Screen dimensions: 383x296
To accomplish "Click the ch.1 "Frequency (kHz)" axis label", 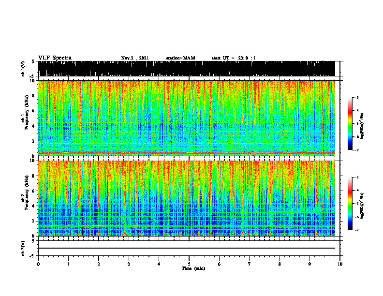I will 27,112.
